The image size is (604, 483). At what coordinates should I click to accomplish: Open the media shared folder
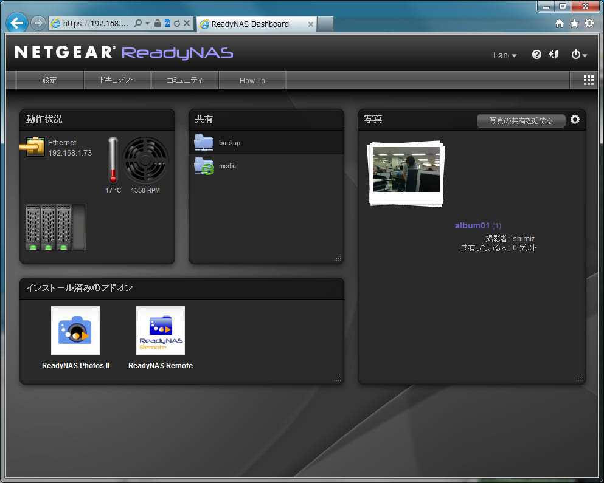(227, 166)
